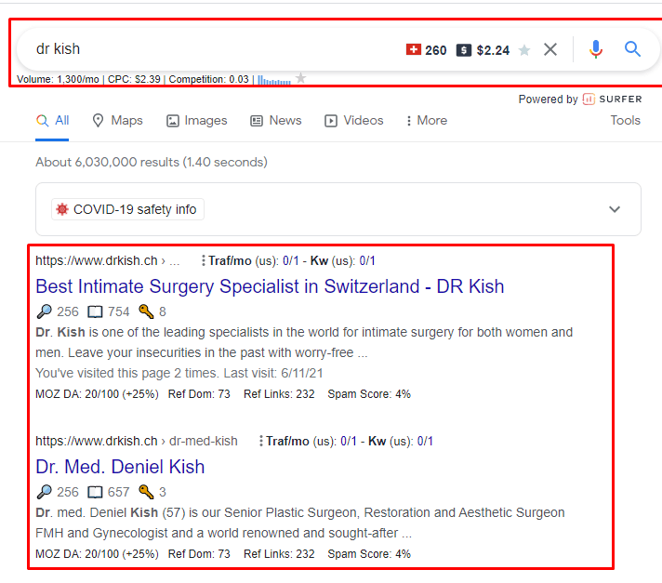Click 'You've visited this page 2 times' note
This screenshot has height=583, width=662.
tap(179, 373)
